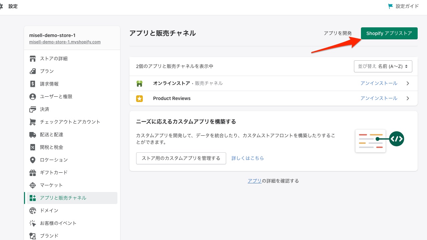Click the Online Store app icon
Screen dimensions: 427x240
tap(139, 83)
